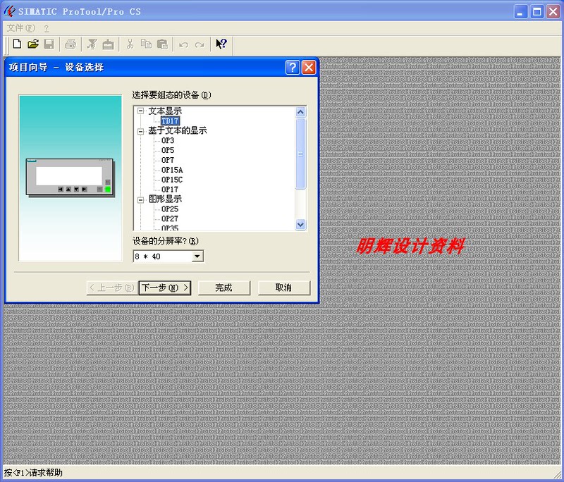This screenshot has width=564, height=482.
Task: Open the ? help menu
Action: tap(47, 28)
